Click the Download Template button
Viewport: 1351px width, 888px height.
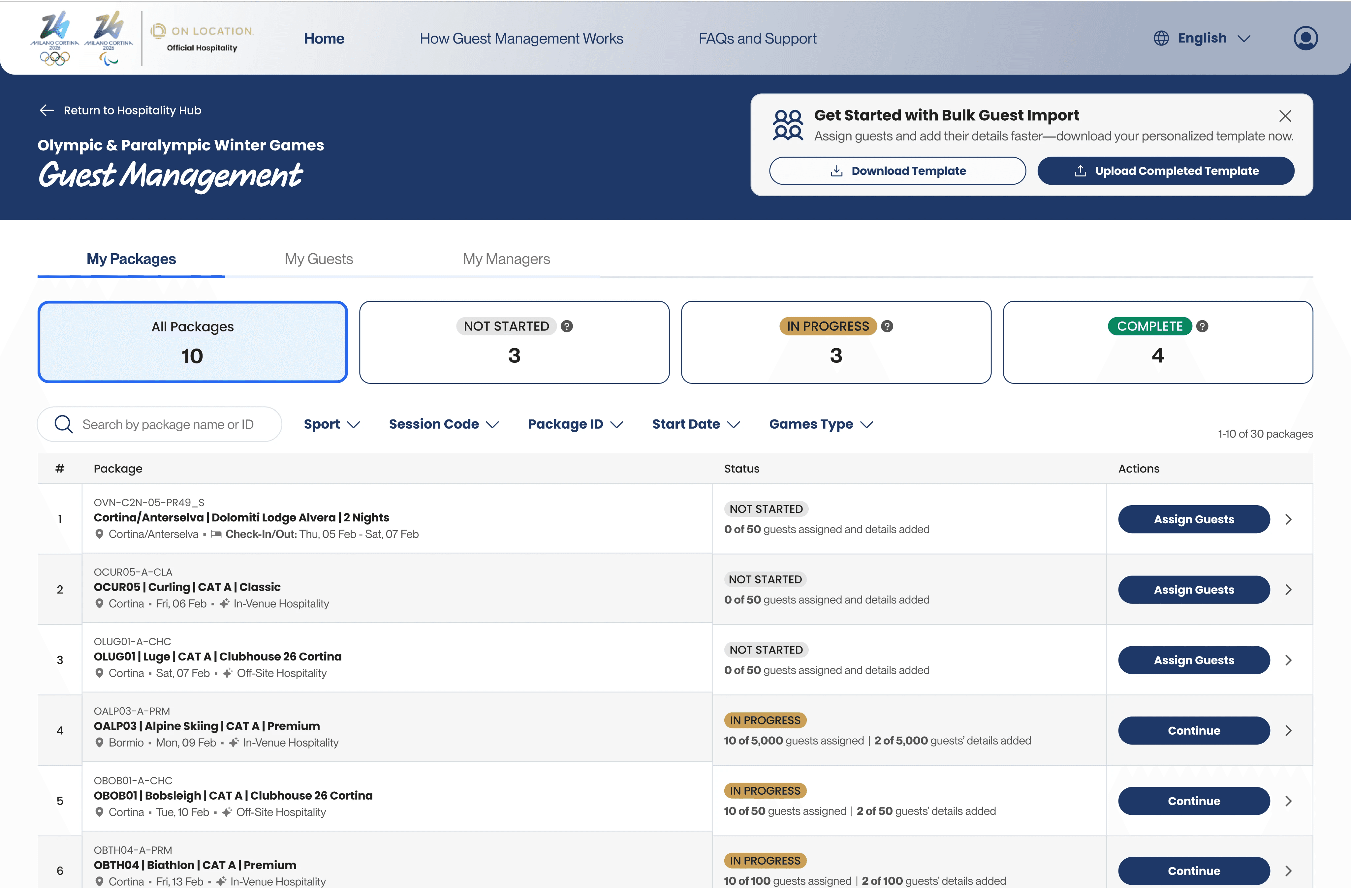(897, 171)
